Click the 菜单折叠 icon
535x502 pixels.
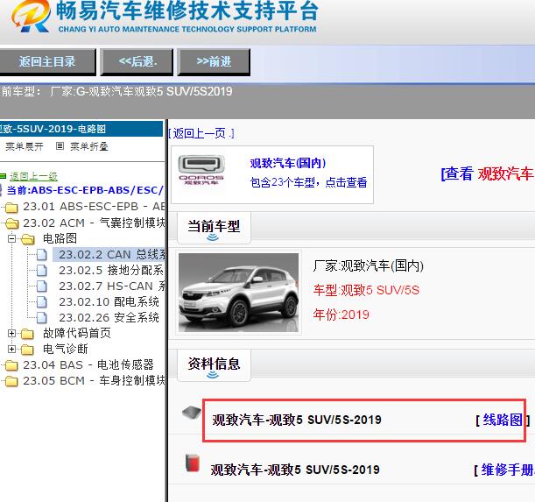(60, 146)
